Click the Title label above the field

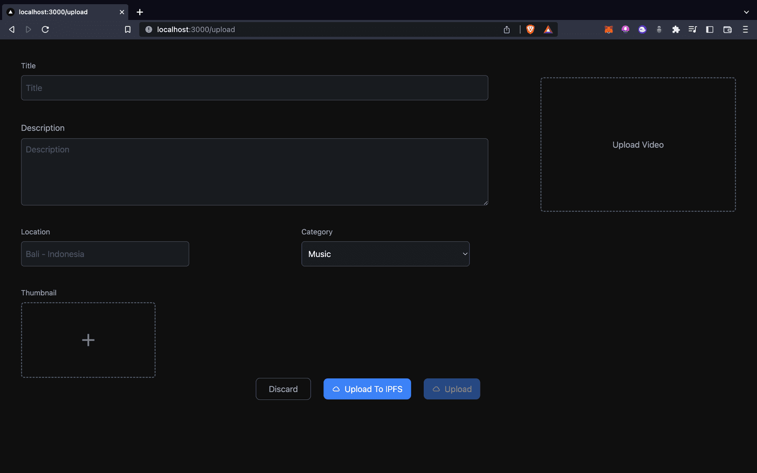click(28, 66)
